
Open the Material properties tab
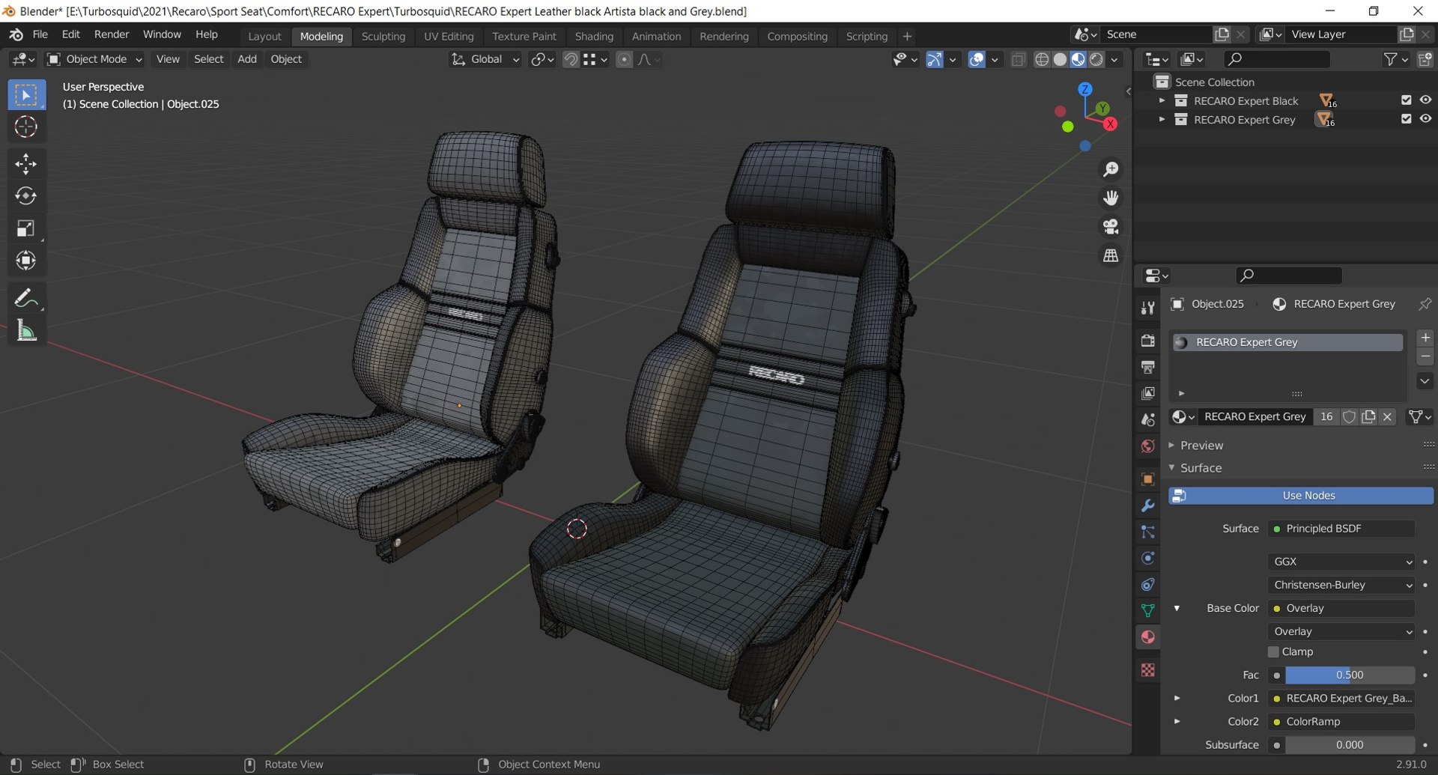pos(1147,637)
